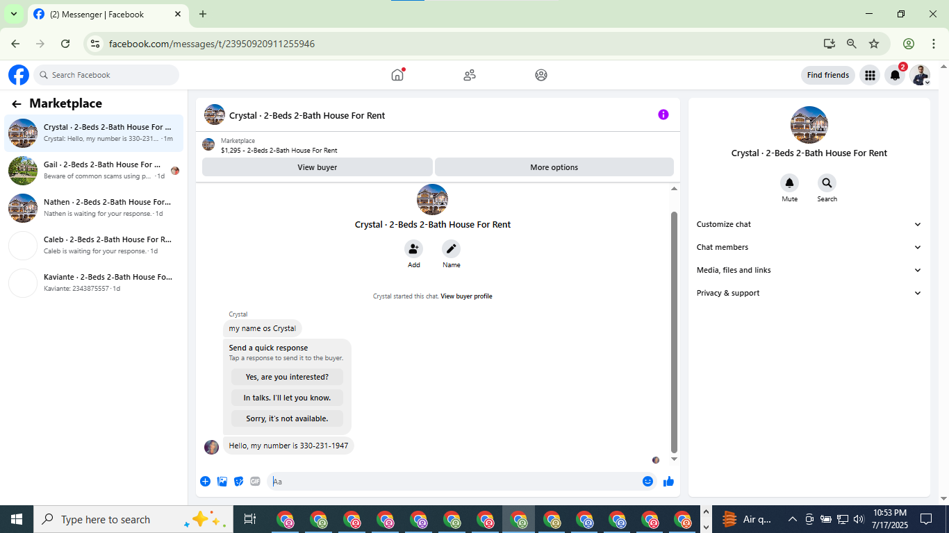The width and height of the screenshot is (949, 533).
Task: Open the Windows Start menu
Action: pos(17,519)
